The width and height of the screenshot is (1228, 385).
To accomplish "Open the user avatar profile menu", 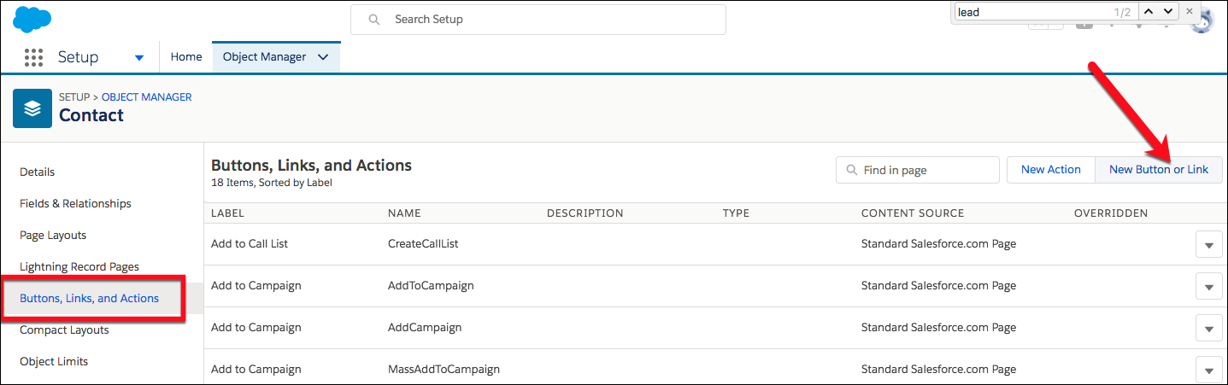I will coord(1202,22).
